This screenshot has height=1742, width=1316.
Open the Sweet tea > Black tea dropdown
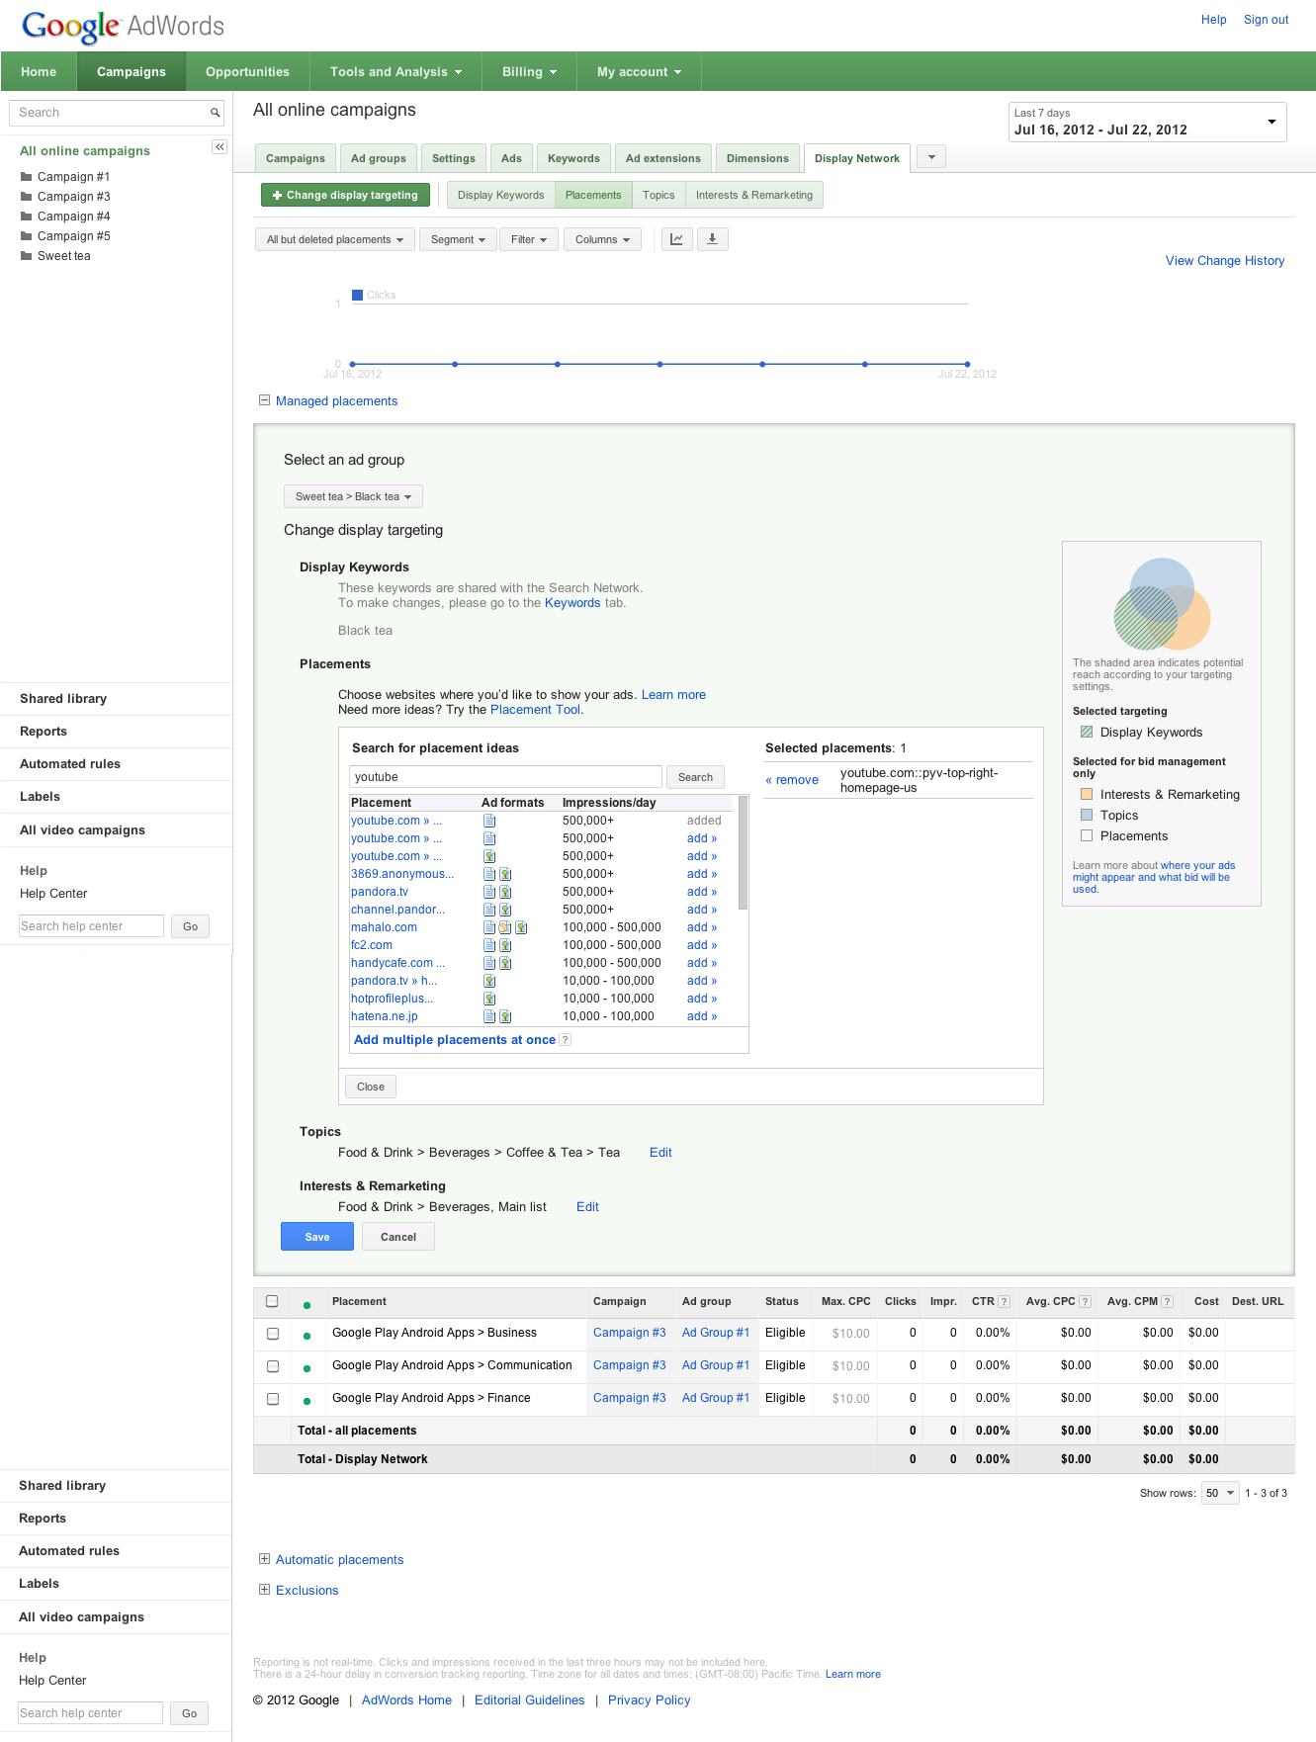pyautogui.click(x=353, y=496)
